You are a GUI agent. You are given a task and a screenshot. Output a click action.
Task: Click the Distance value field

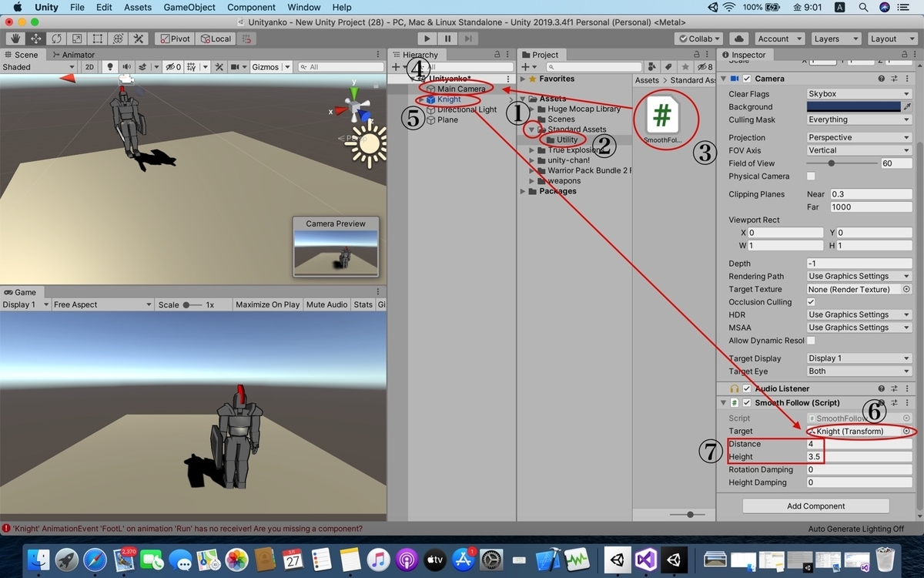855,443
